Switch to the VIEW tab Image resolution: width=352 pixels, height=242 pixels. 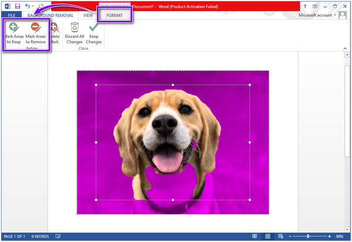pyautogui.click(x=88, y=15)
